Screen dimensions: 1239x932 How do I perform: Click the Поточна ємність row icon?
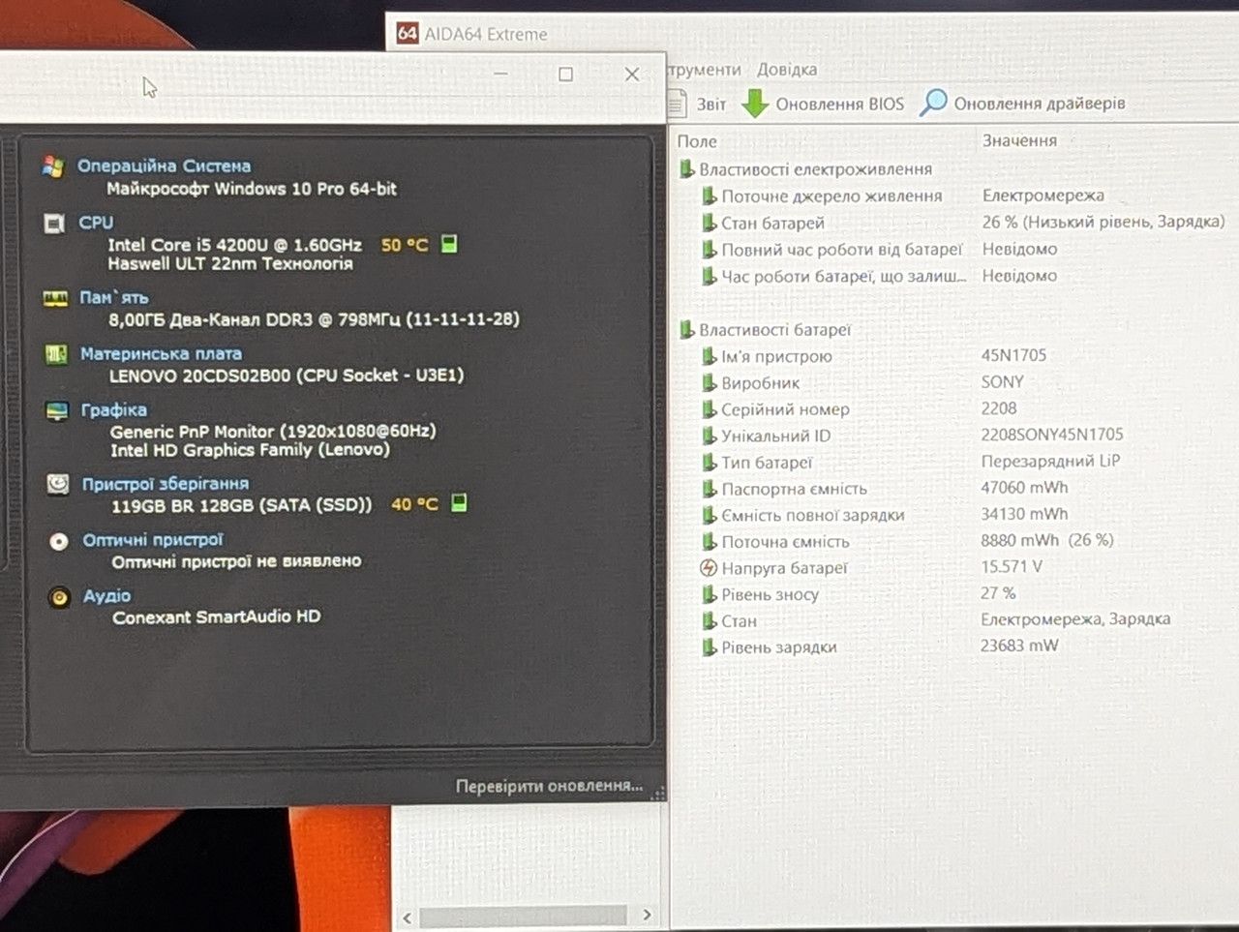click(710, 542)
